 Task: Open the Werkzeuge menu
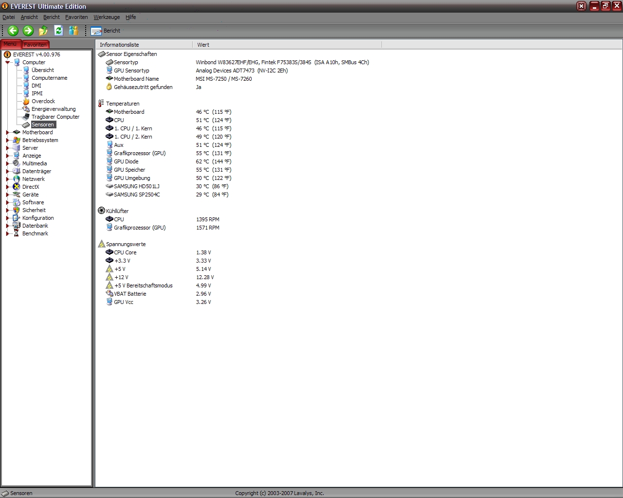click(x=107, y=17)
